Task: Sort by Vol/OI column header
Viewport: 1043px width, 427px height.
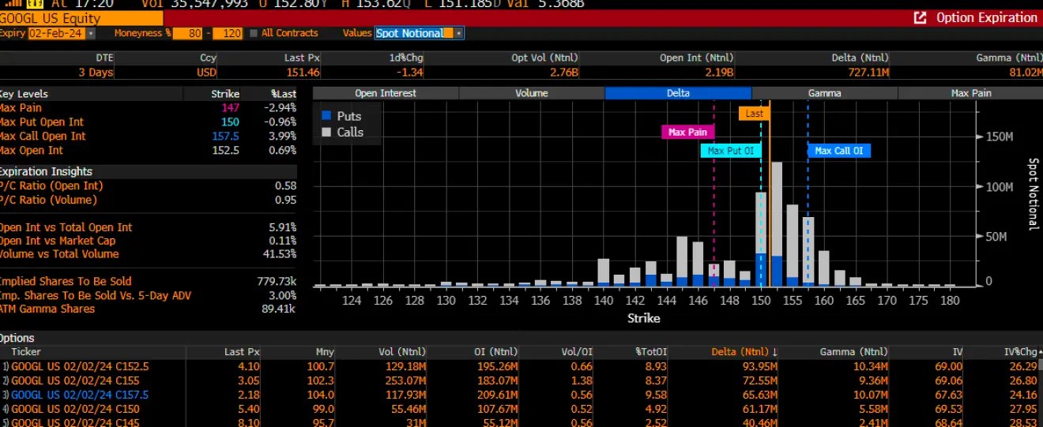Action: (x=577, y=352)
